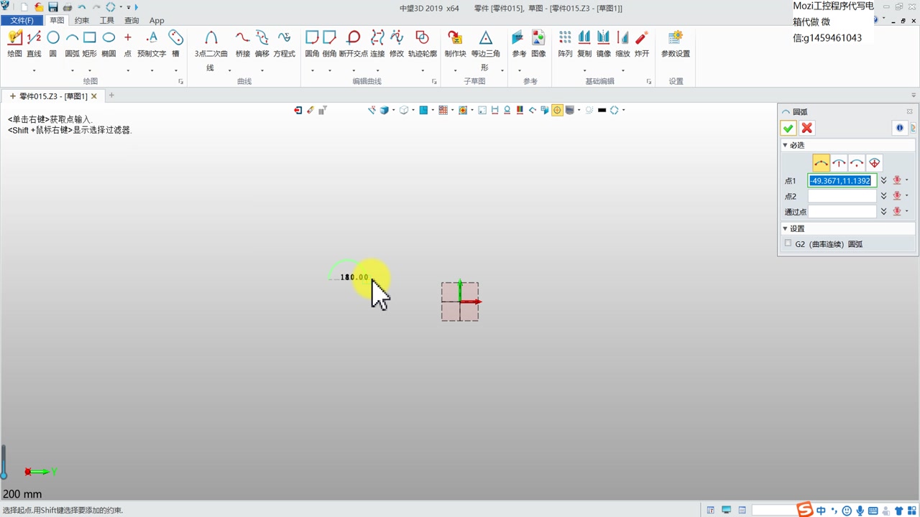
Task: Open the 预制文字 text tool
Action: [152, 45]
